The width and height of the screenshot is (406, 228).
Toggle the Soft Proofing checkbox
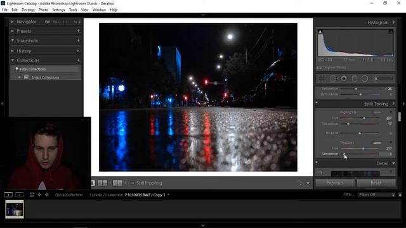coord(133,183)
